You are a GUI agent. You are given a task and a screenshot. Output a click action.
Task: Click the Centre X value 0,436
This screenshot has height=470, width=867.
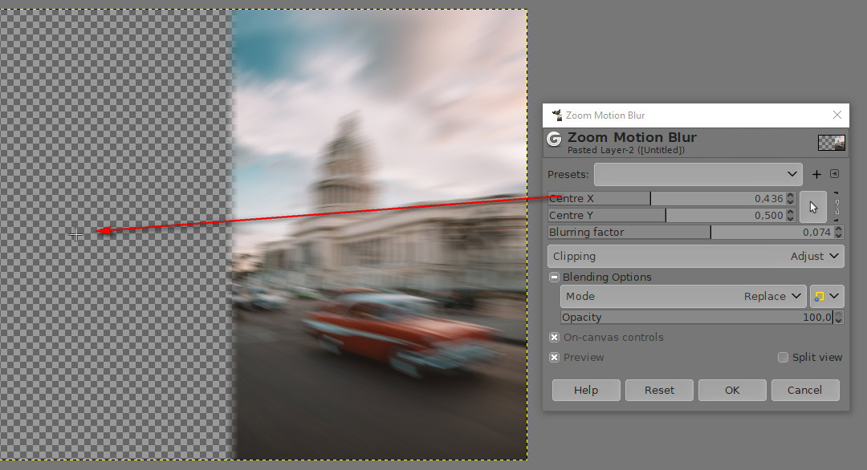click(x=768, y=198)
